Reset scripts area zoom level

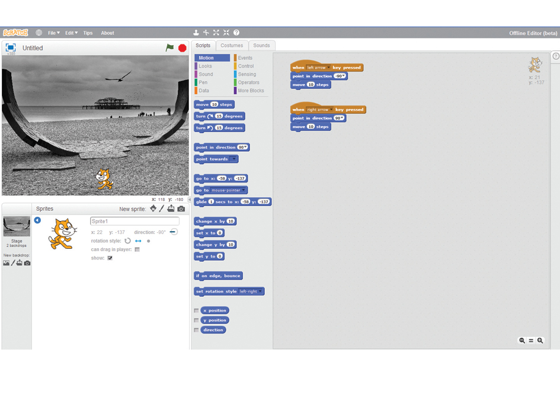[x=531, y=341]
